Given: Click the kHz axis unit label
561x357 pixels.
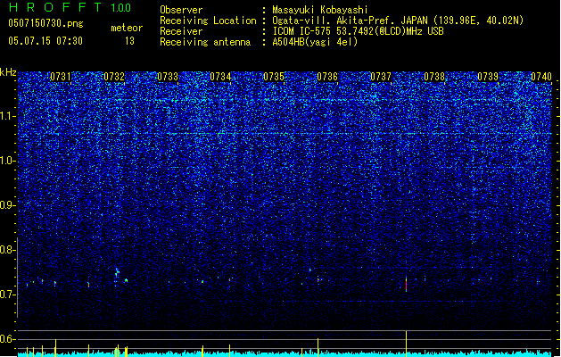Looking at the screenshot, I should (x=8, y=72).
